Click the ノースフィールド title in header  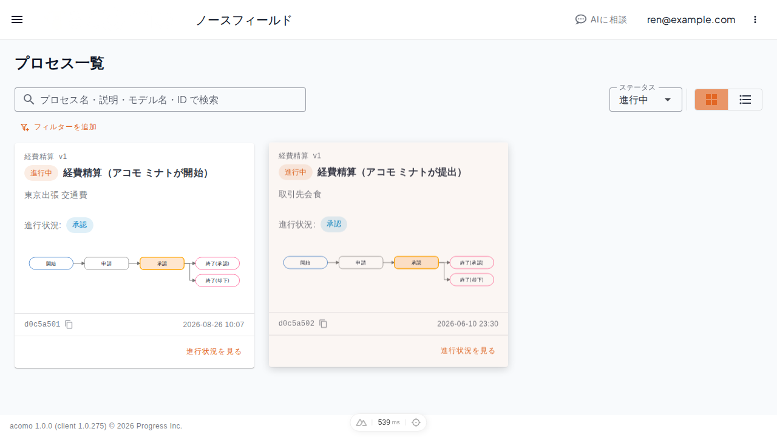click(x=244, y=20)
